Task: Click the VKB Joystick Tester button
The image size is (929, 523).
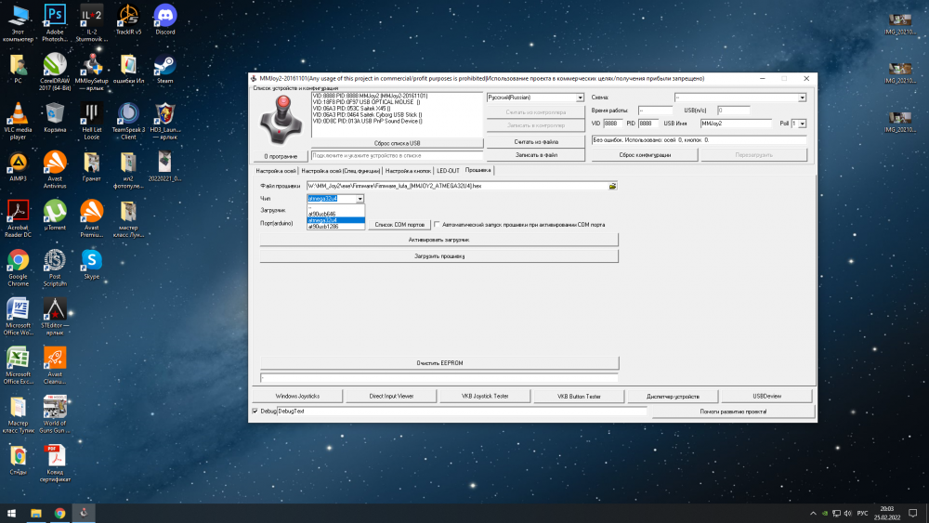Action: (485, 396)
